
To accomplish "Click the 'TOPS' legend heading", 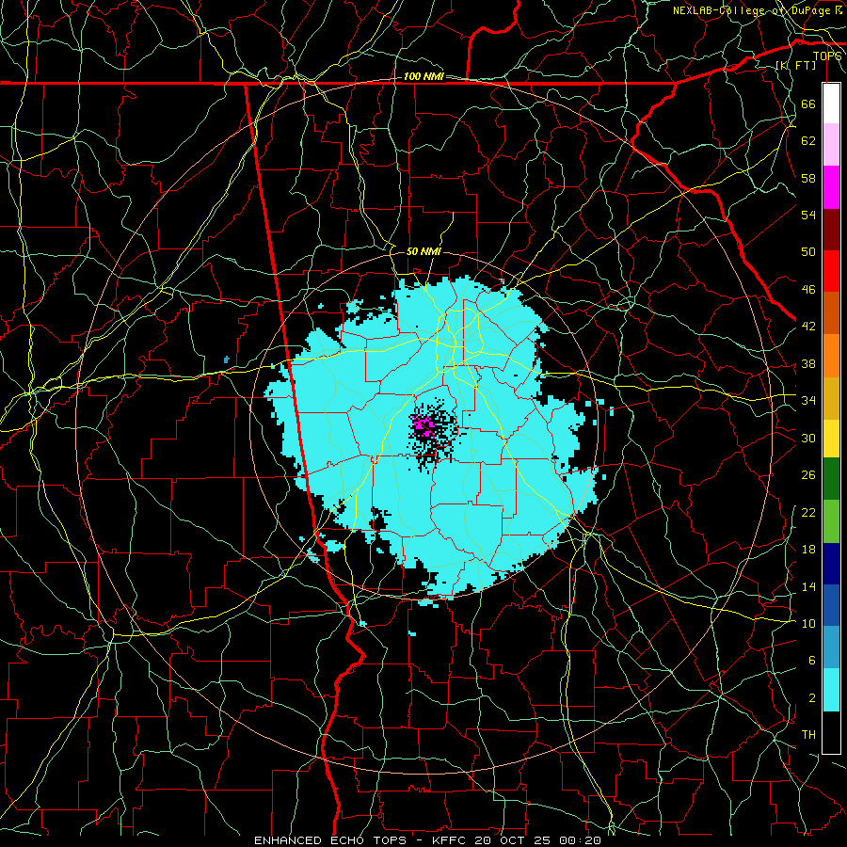I will (x=827, y=56).
